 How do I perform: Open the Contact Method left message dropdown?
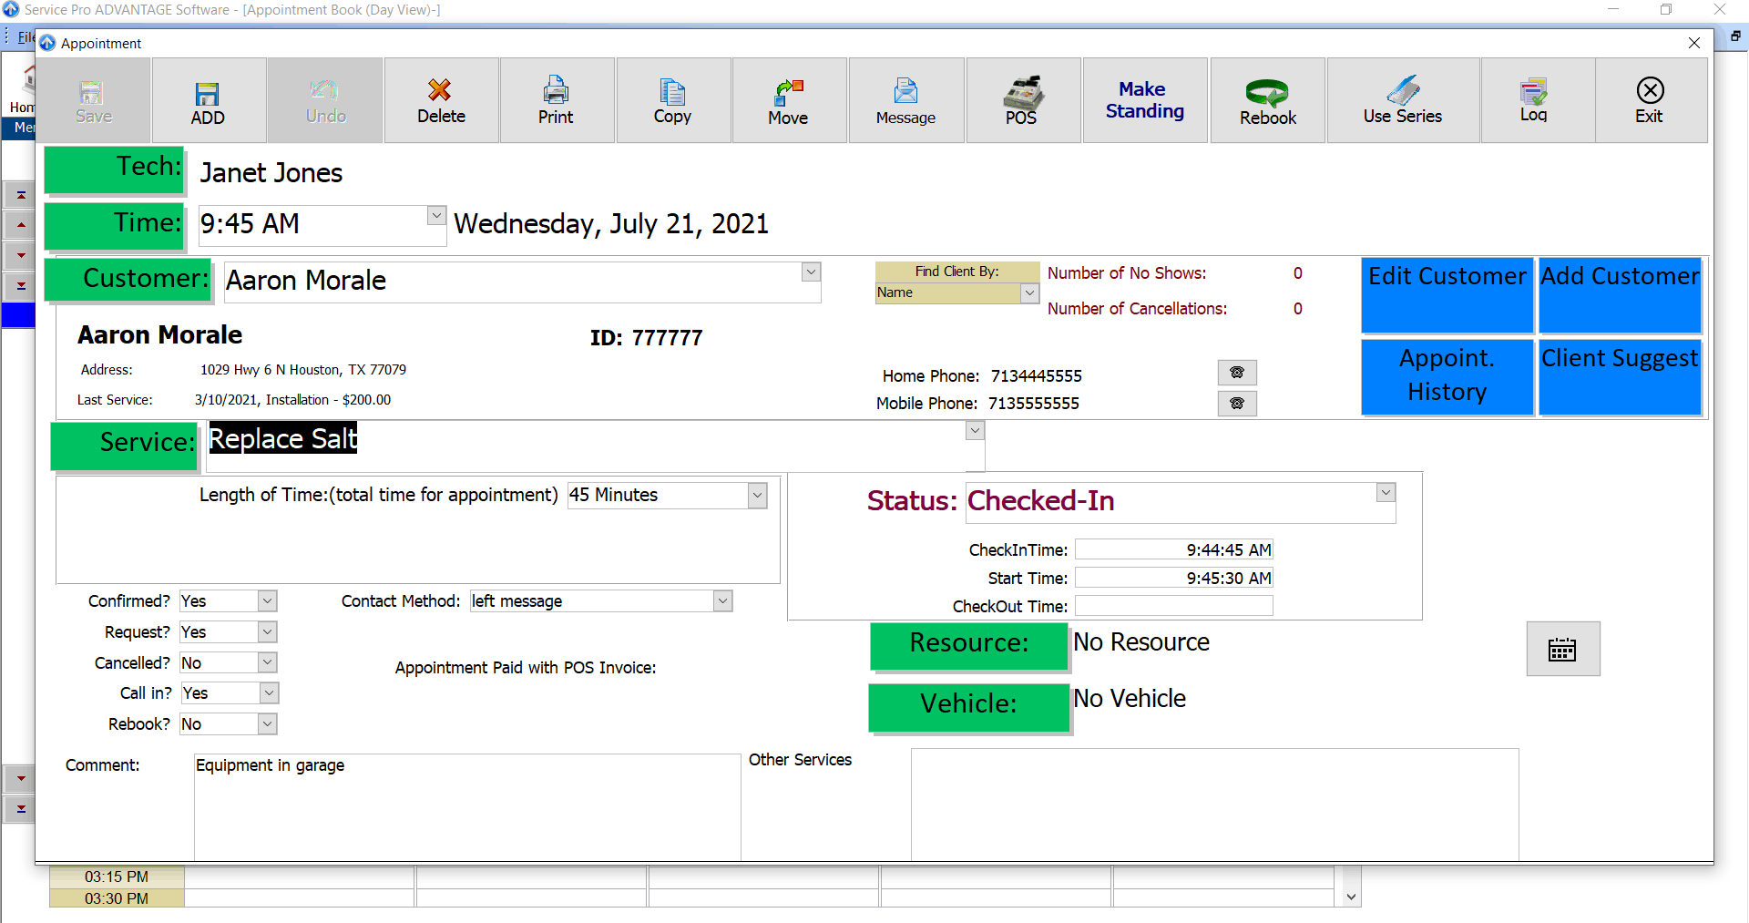[x=722, y=601]
